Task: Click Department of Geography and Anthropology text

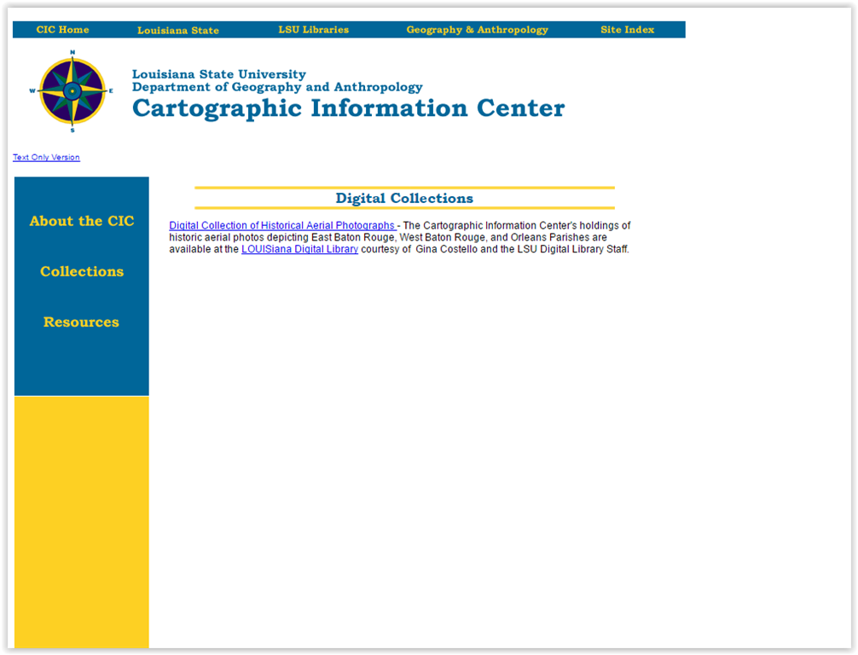Action: 277,87
